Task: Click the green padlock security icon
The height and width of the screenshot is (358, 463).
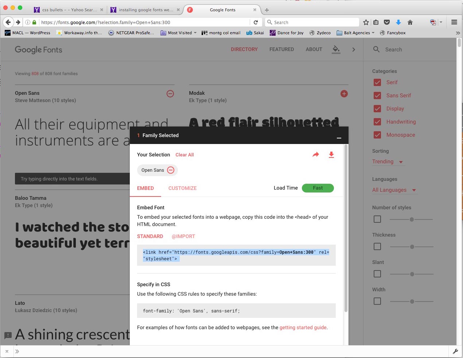Action: point(34,22)
